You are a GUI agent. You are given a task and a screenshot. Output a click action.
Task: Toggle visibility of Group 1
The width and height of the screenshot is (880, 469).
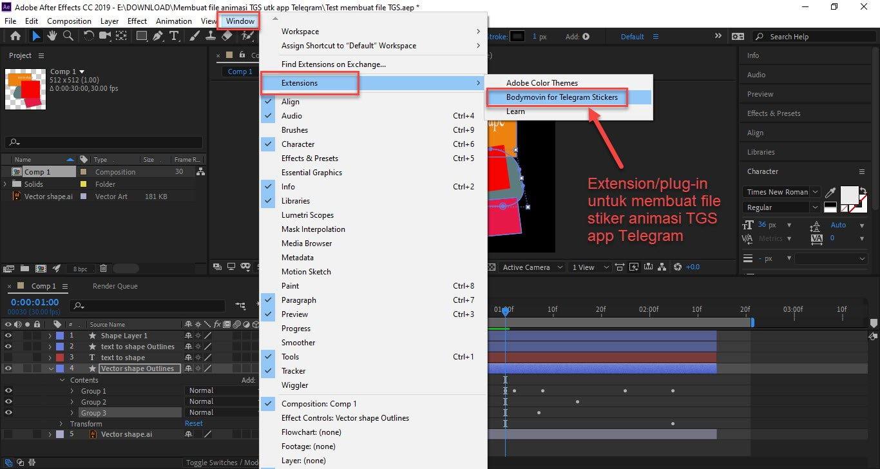click(8, 390)
